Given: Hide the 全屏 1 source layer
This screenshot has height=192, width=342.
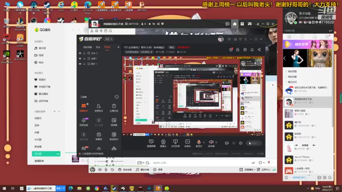Looking at the screenshot, I should tap(80, 58).
